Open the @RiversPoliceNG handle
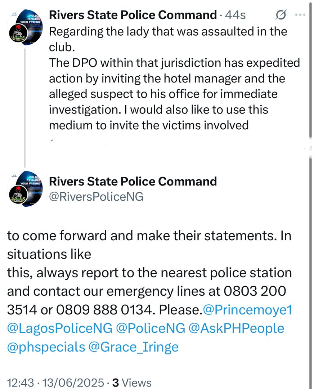Image resolution: width=314 pixels, height=389 pixels. pos(96,197)
